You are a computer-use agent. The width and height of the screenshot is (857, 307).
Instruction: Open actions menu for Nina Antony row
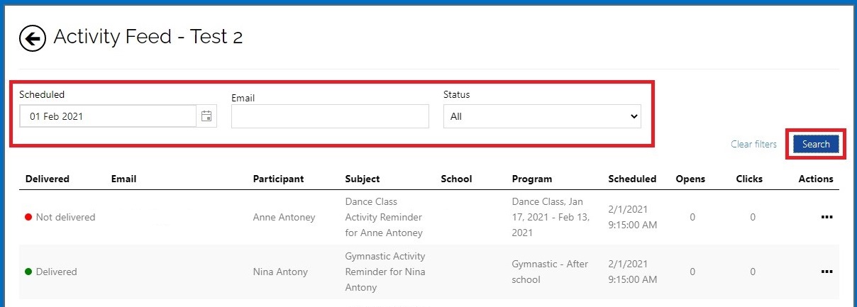point(826,272)
